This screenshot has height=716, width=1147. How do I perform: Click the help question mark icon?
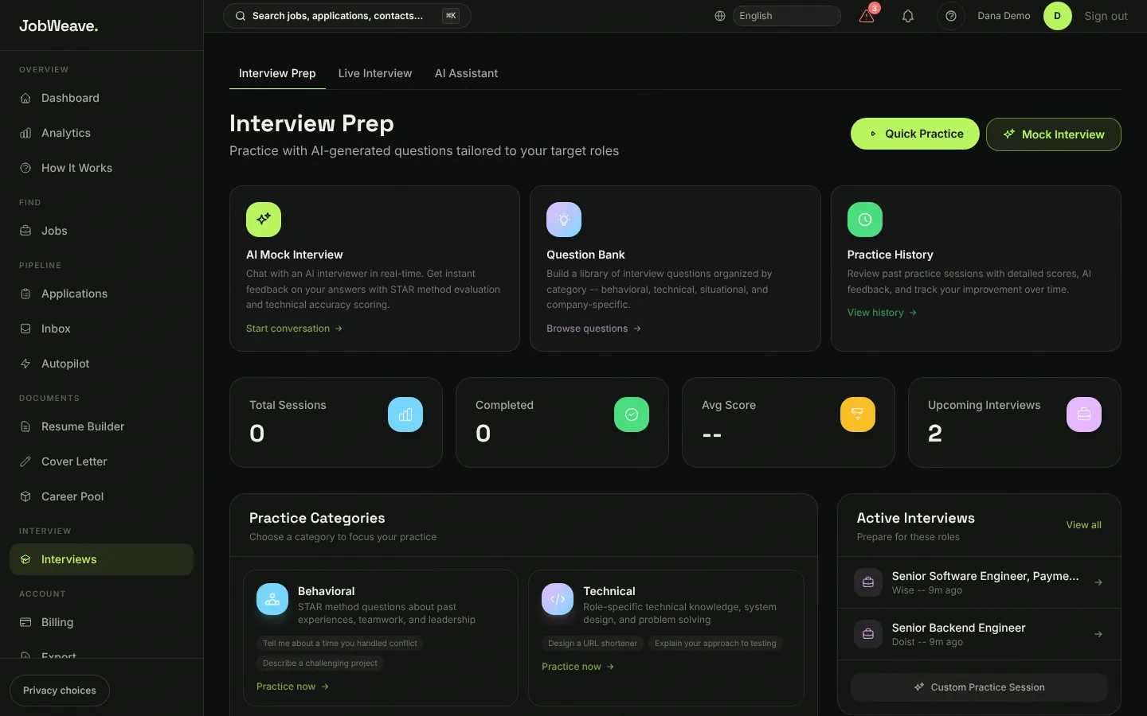[951, 16]
